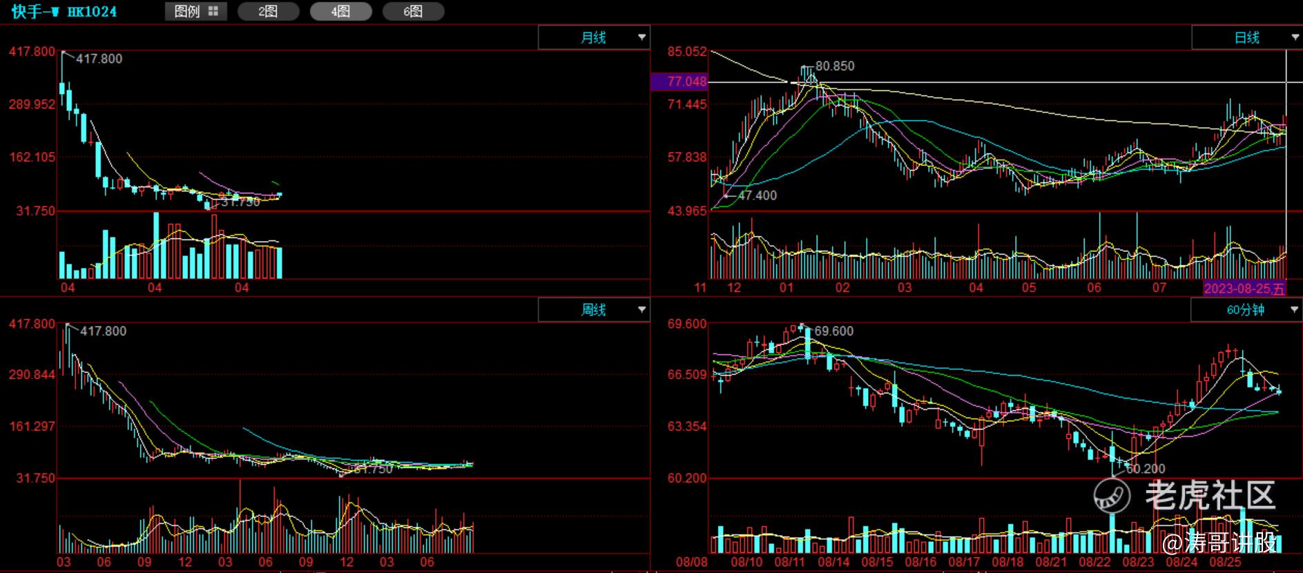The image size is (1303, 573).
Task: Click the 162.105 price axis label
Action: pos(32,157)
